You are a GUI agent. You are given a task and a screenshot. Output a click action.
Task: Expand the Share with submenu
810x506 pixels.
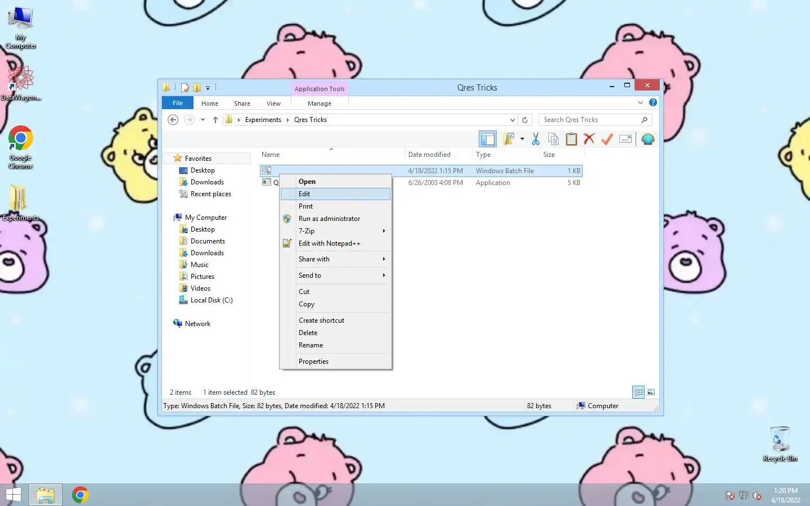336,259
